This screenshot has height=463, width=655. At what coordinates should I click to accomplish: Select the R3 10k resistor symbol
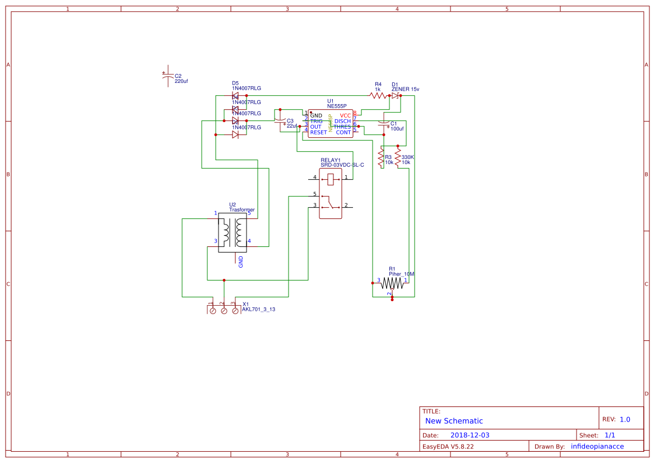point(380,157)
